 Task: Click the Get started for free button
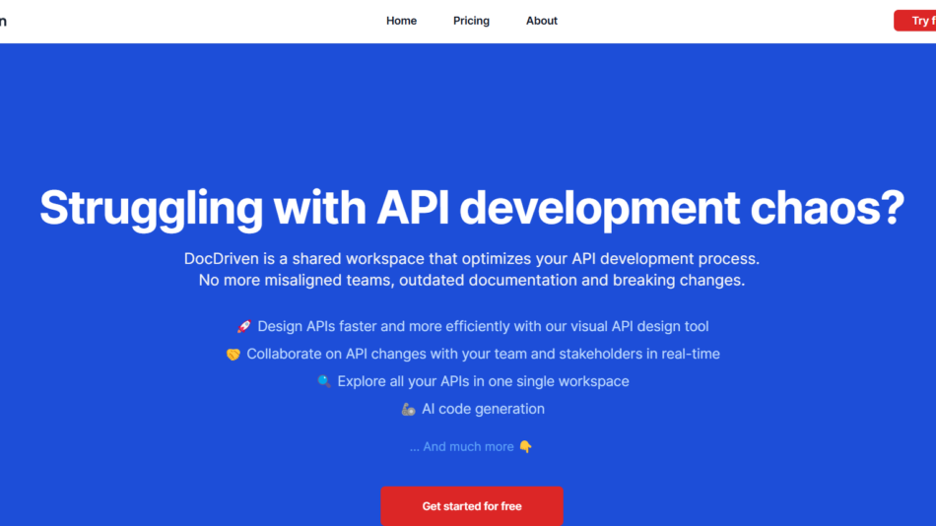(x=472, y=506)
